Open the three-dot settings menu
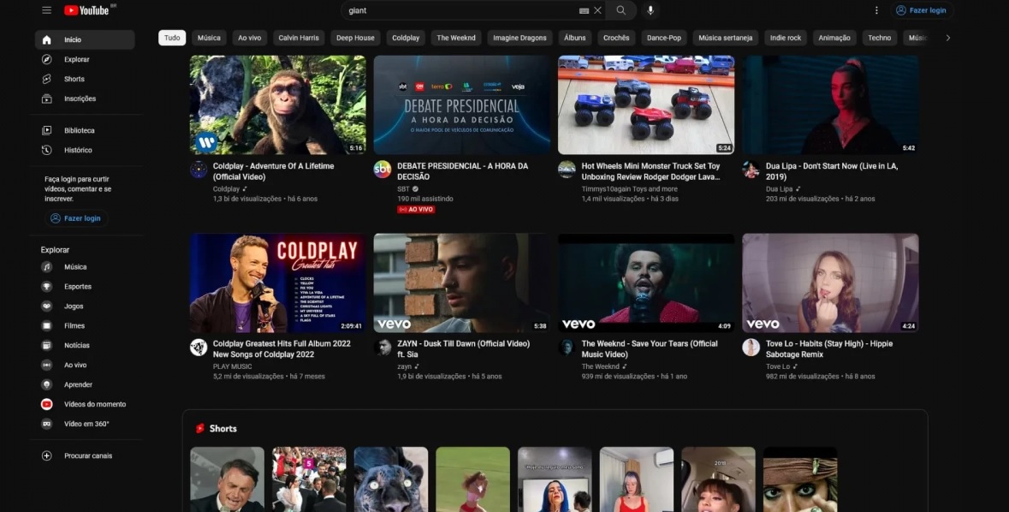1009x512 pixels. pos(876,10)
